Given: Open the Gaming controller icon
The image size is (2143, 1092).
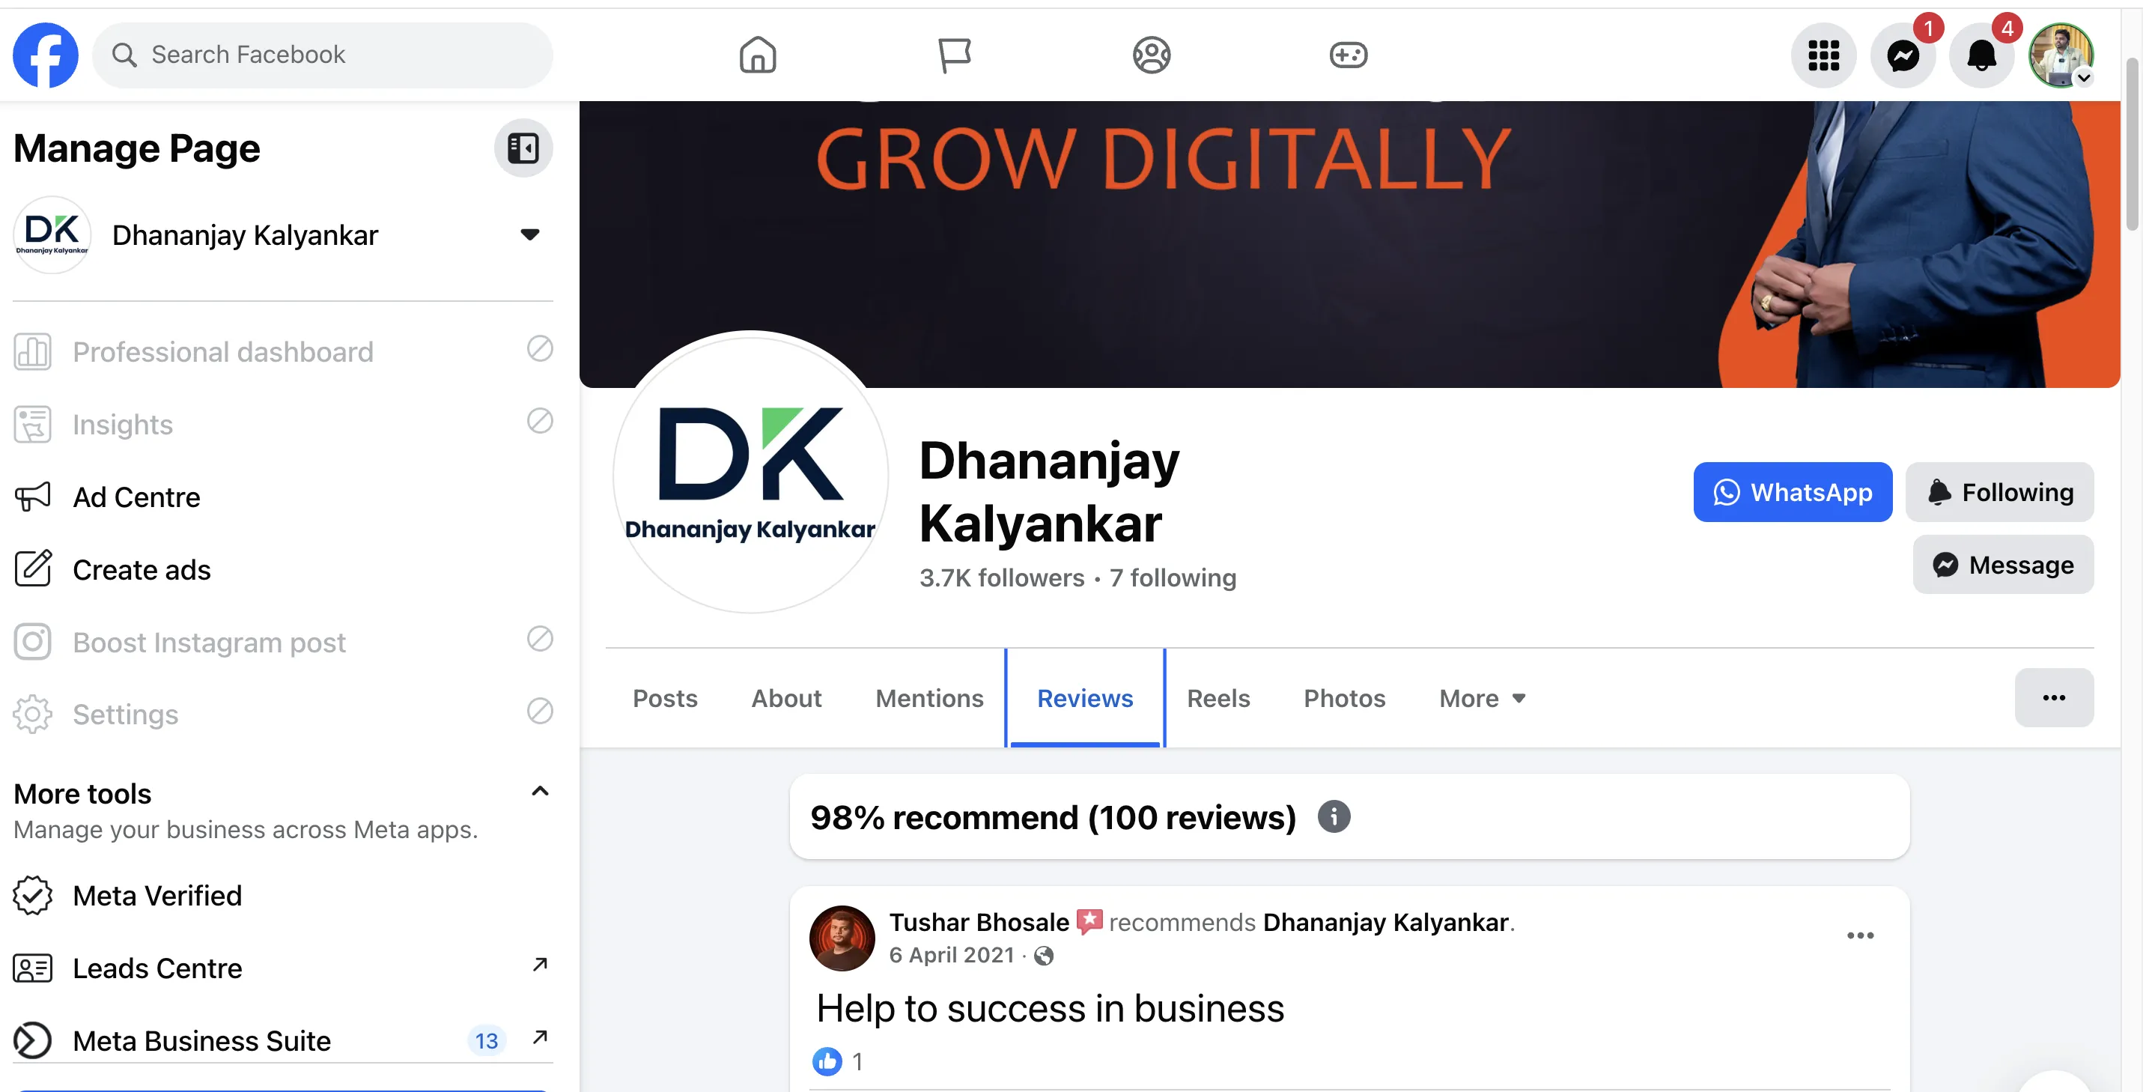Looking at the screenshot, I should pos(1348,55).
